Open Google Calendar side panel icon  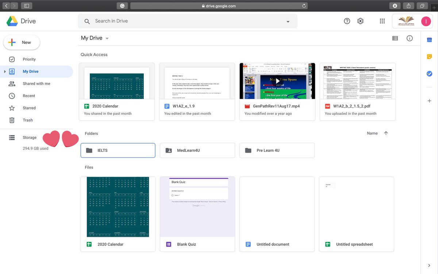coord(430,40)
